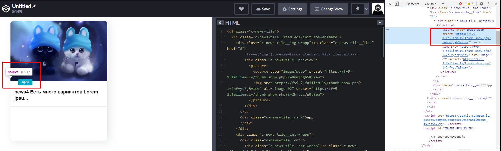Switch to the Elements tab

413,4
